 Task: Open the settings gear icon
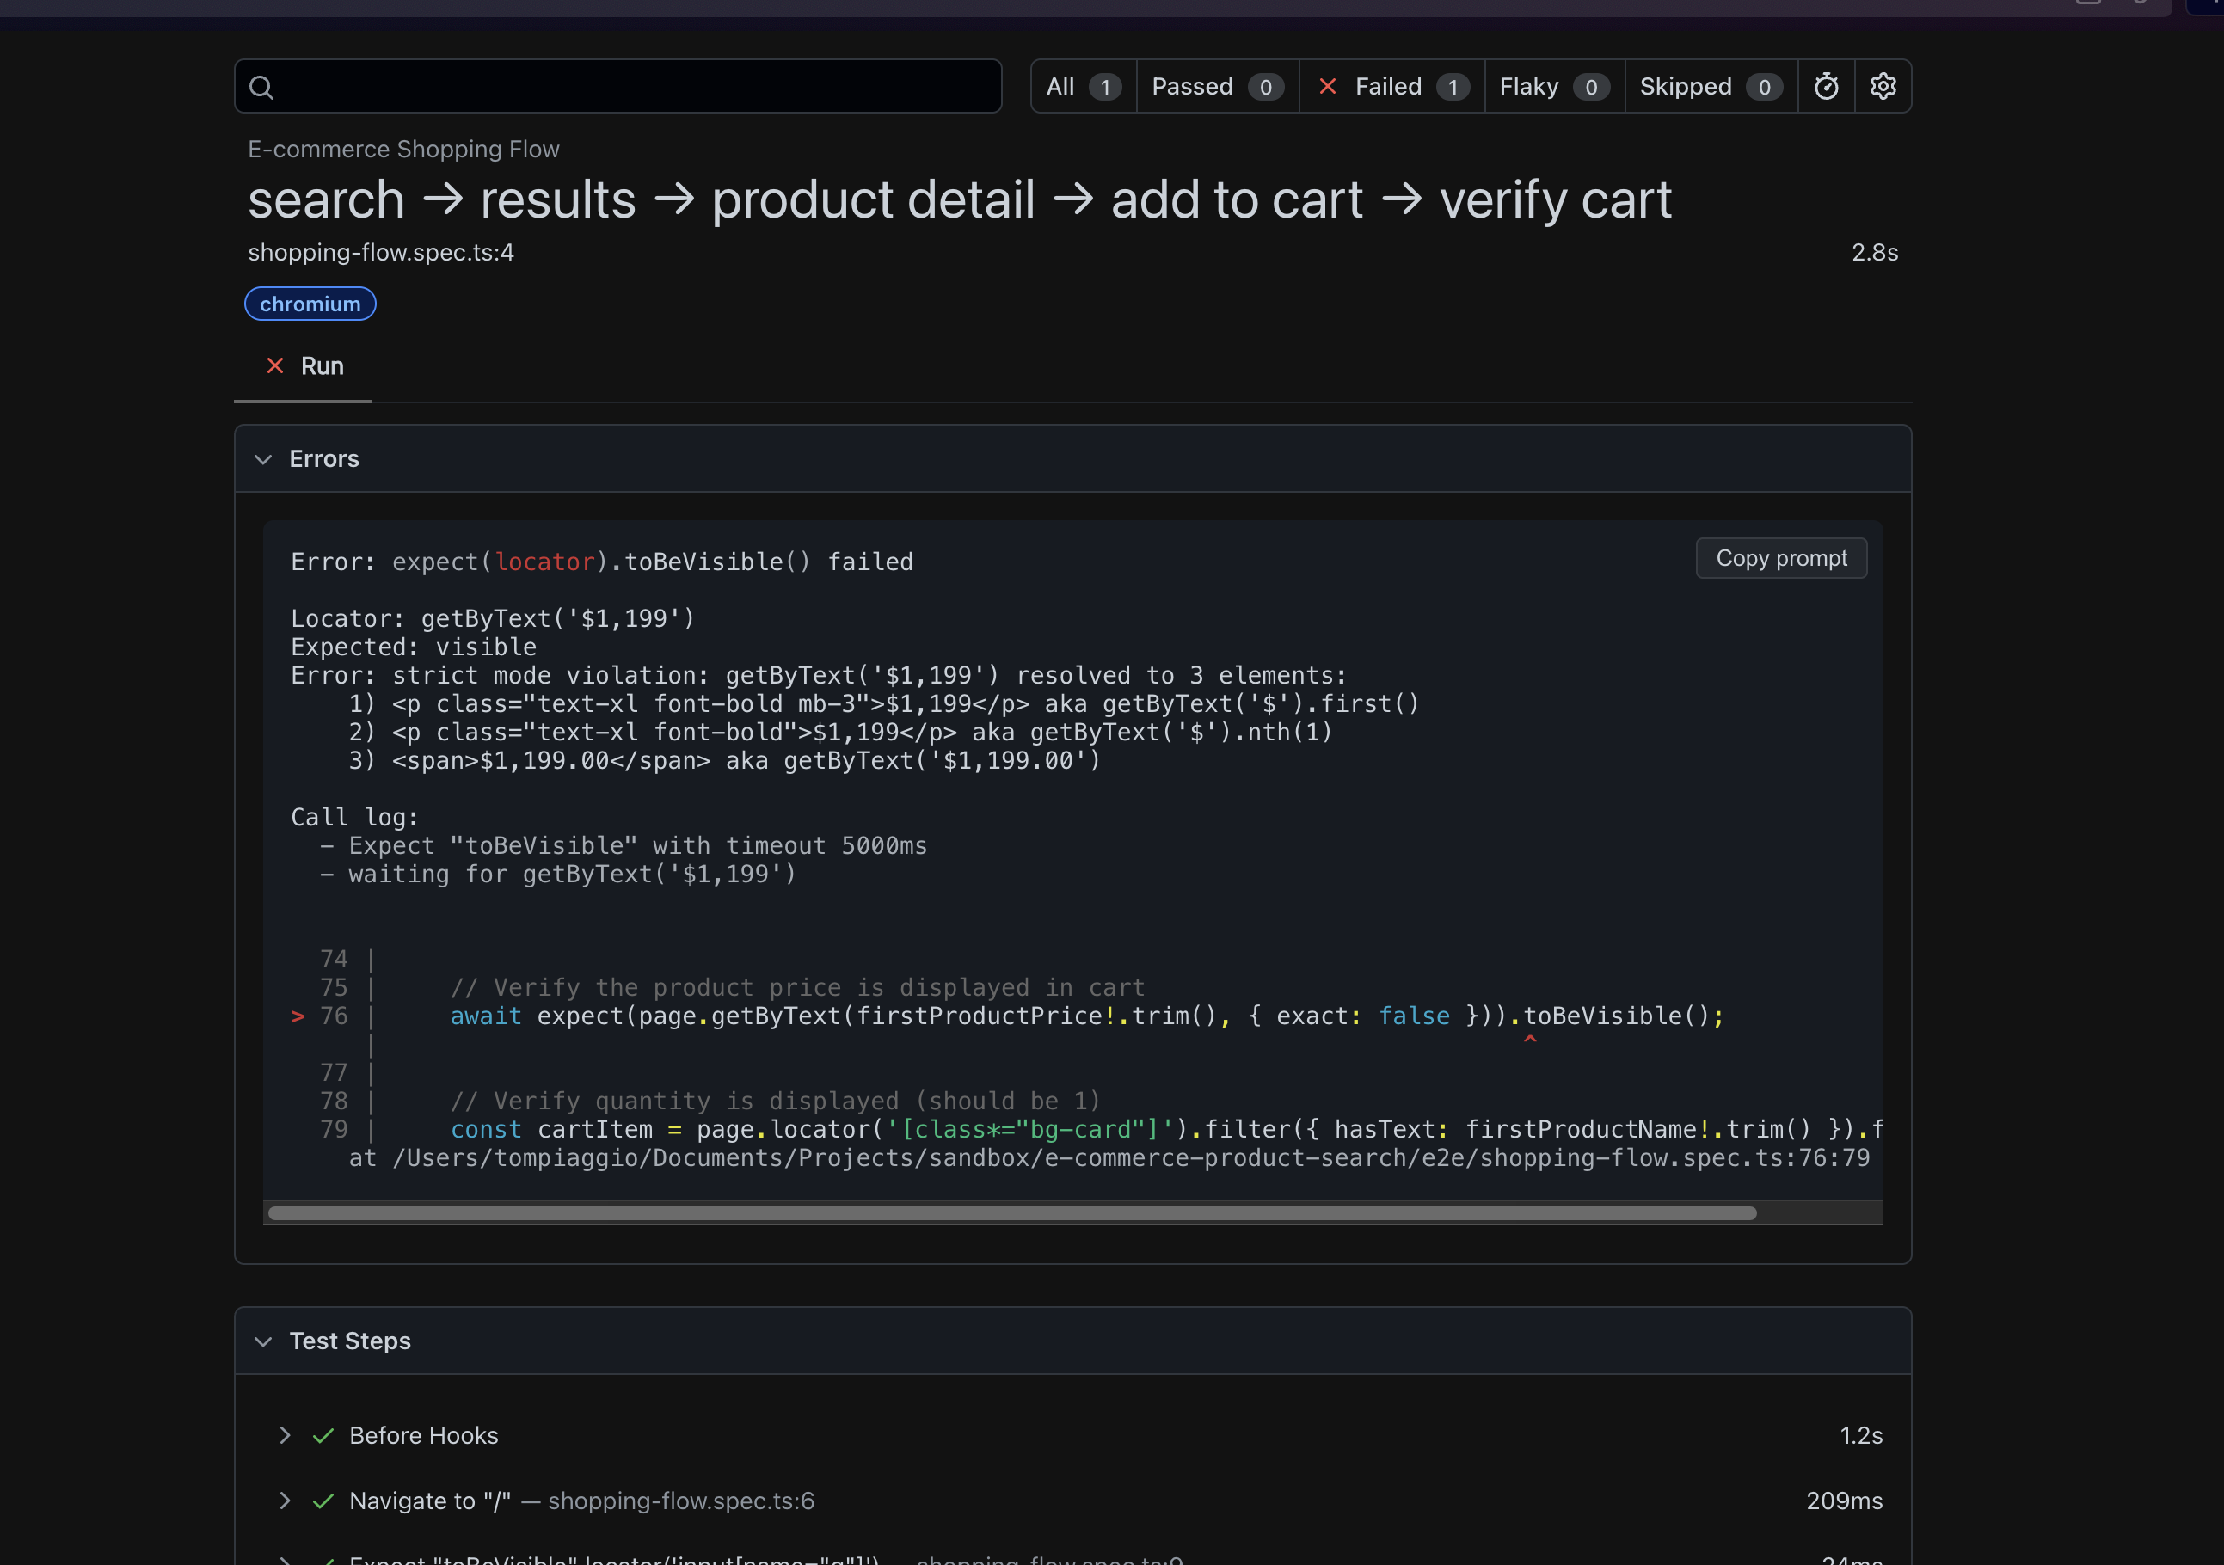1882,86
